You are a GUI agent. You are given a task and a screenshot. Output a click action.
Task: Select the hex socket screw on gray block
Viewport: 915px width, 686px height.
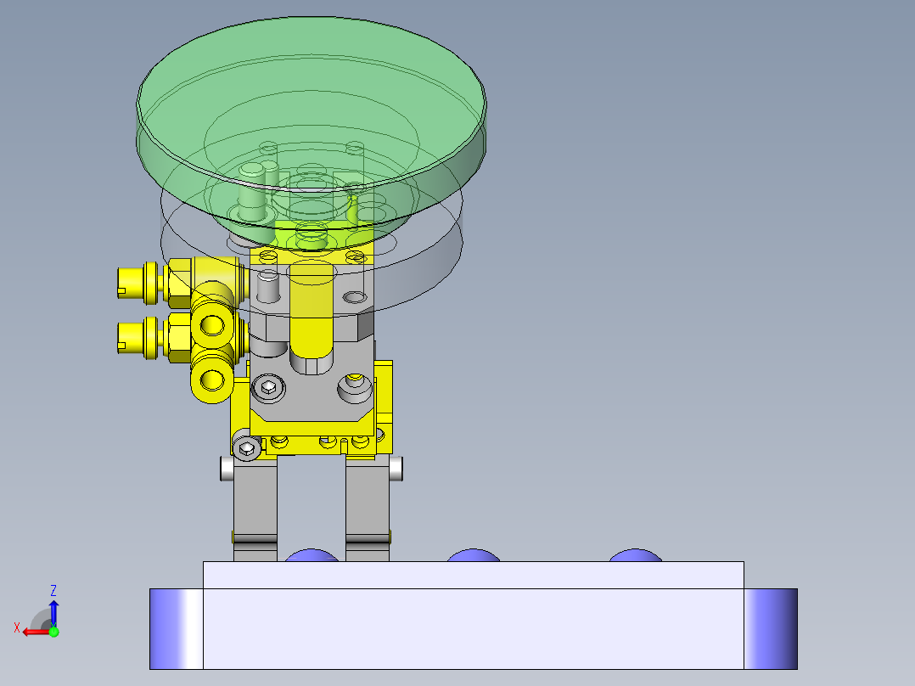click(x=268, y=387)
